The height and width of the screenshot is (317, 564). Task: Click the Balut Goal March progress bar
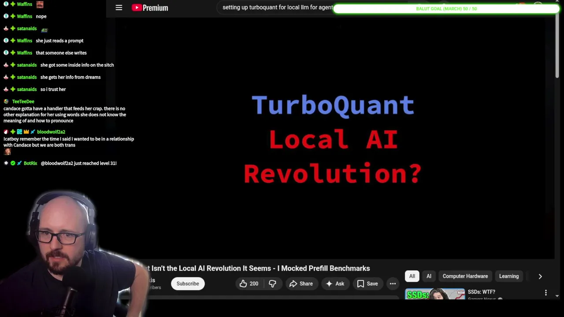[446, 8]
